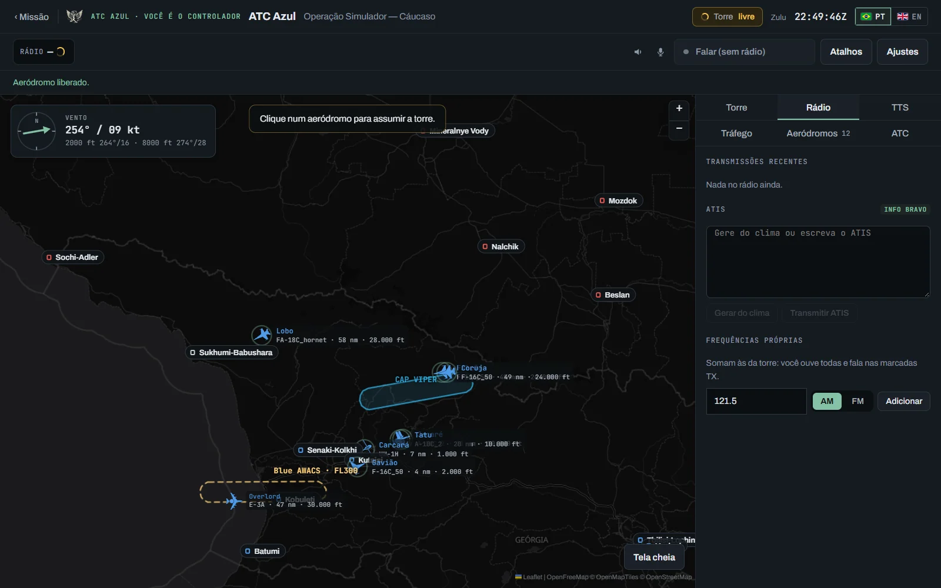Click the ATIS text area
This screenshot has width=941, height=588.
[x=818, y=262]
